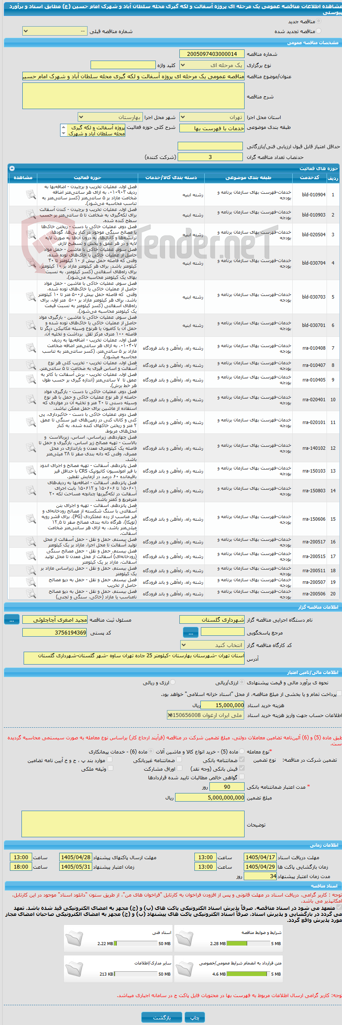This screenshot has height=1025, width=342.
Task: Step down the activity description list arrow
Action: click(64, 133)
